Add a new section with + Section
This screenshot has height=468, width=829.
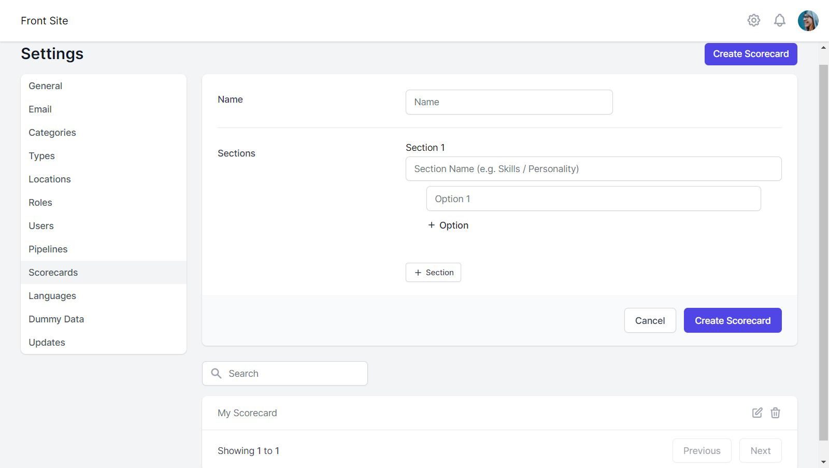(433, 272)
